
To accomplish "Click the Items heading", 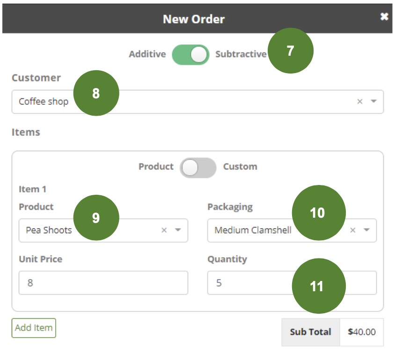I will coord(26,132).
